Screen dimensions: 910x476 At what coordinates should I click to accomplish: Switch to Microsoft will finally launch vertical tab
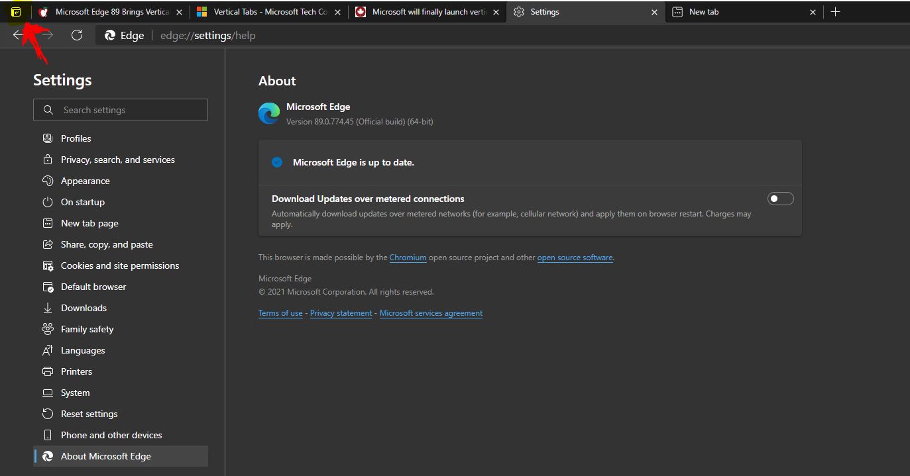tap(427, 12)
